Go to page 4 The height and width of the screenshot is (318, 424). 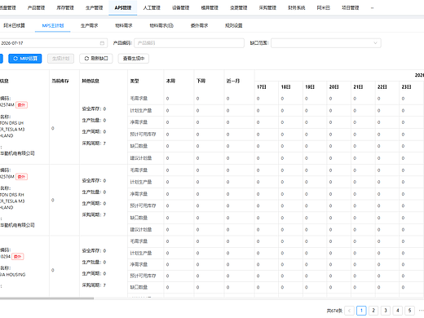pos(398,311)
